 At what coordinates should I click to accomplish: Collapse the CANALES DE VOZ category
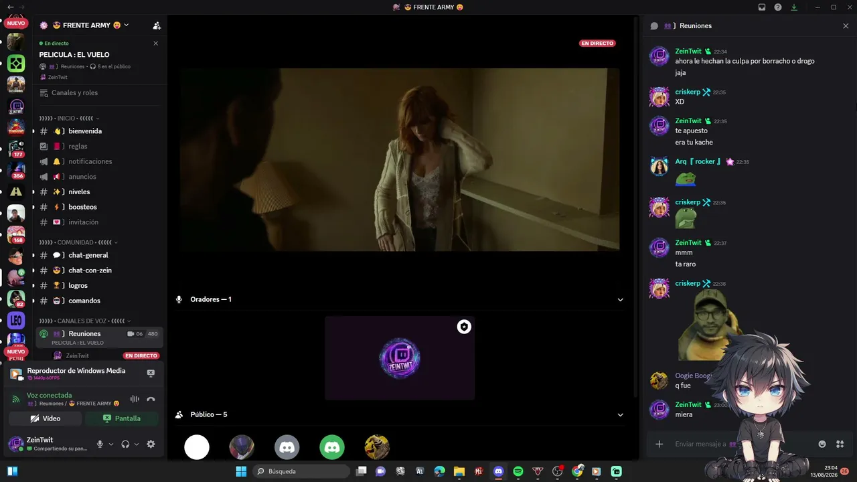(x=85, y=321)
